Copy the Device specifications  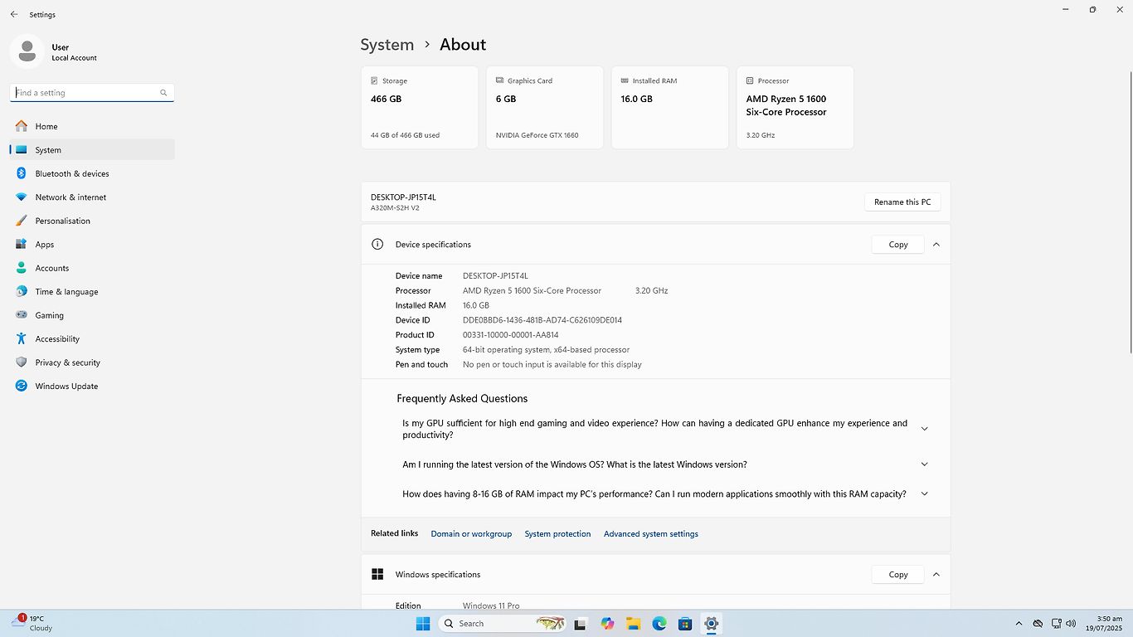coord(897,245)
